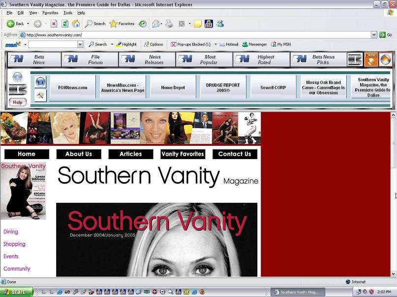Viewport: 397px width, 297px height.
Task: Stop page loading with red X icon
Action: 54,24
